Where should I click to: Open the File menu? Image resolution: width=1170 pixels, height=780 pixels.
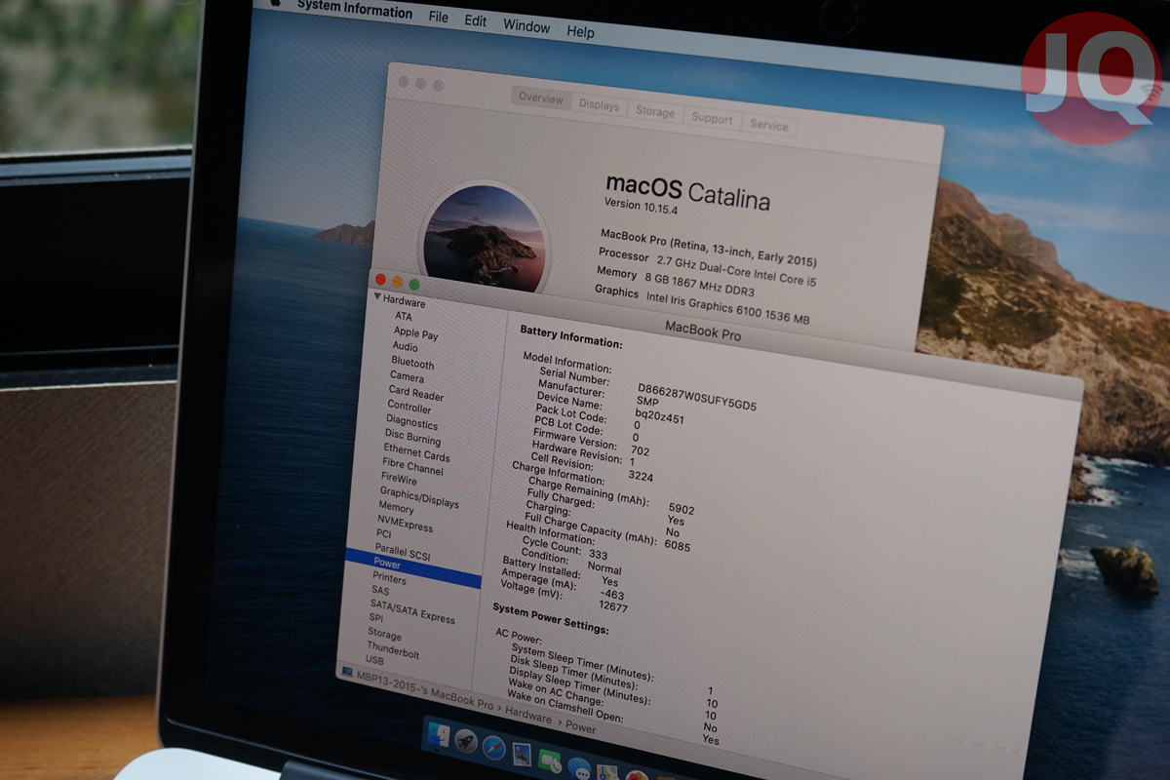click(439, 17)
